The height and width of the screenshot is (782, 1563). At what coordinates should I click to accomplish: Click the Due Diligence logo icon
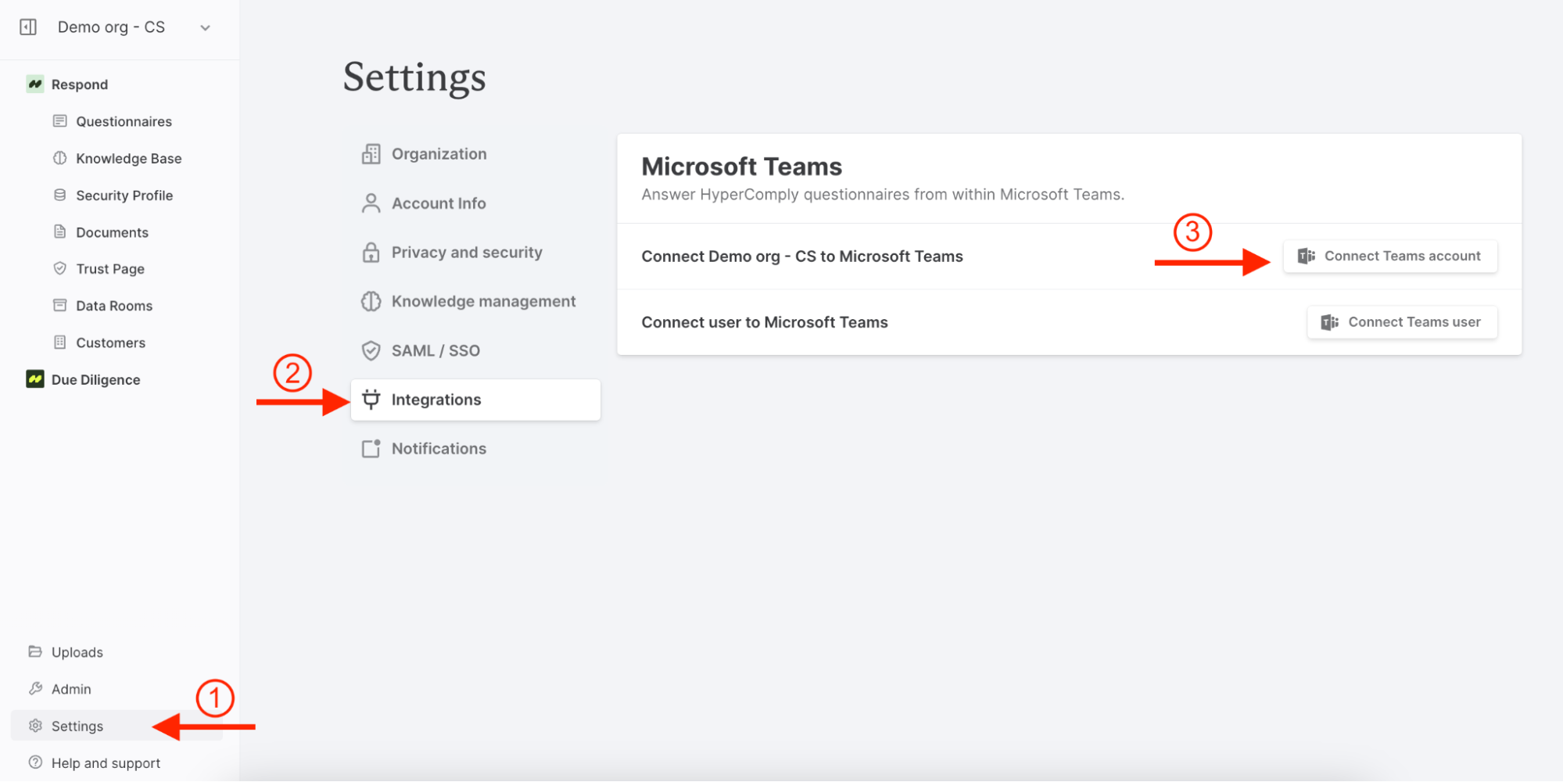[x=35, y=379]
